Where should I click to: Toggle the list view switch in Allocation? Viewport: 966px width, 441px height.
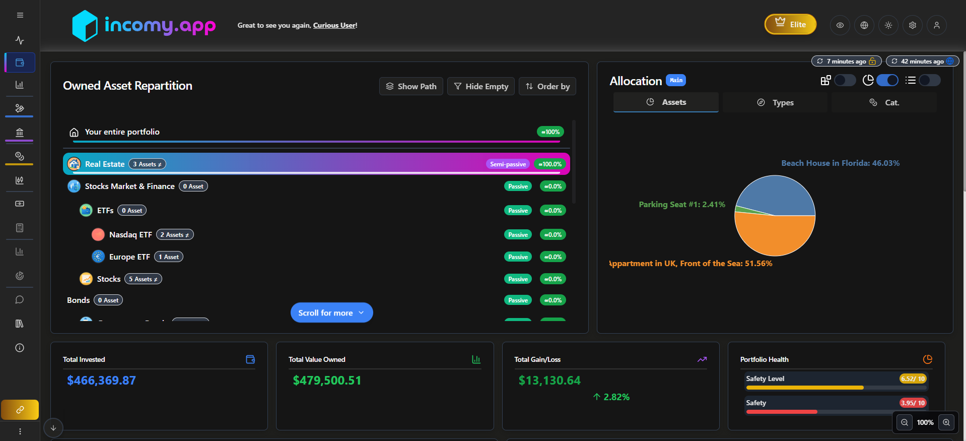[930, 80]
